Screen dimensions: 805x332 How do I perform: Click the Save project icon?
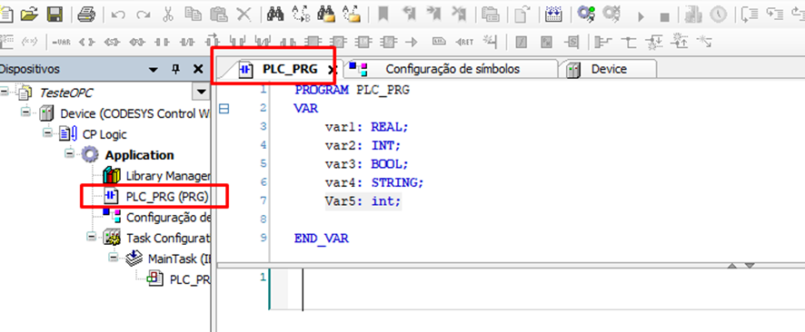pos(55,15)
